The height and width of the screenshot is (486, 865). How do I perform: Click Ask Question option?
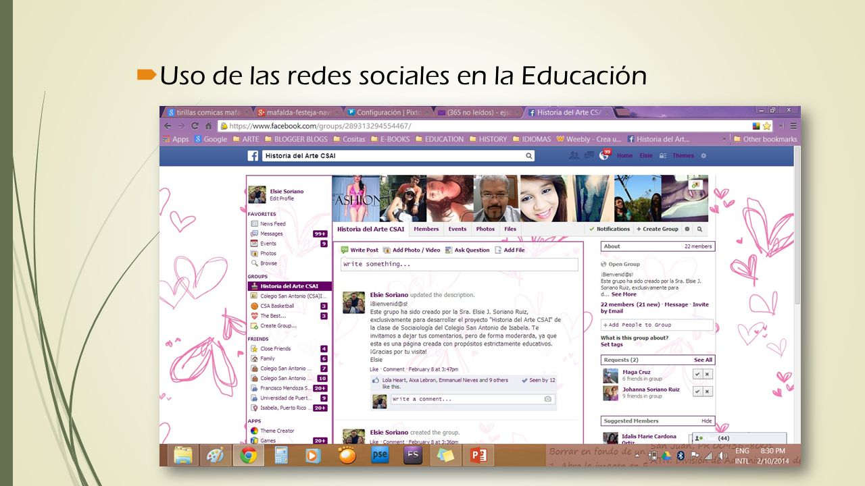pyautogui.click(x=467, y=250)
